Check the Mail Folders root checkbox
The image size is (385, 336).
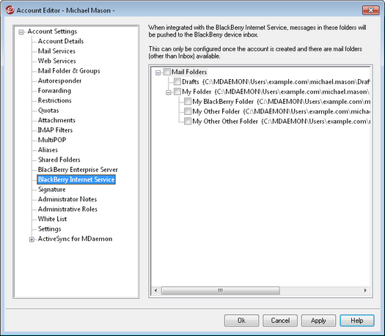167,72
